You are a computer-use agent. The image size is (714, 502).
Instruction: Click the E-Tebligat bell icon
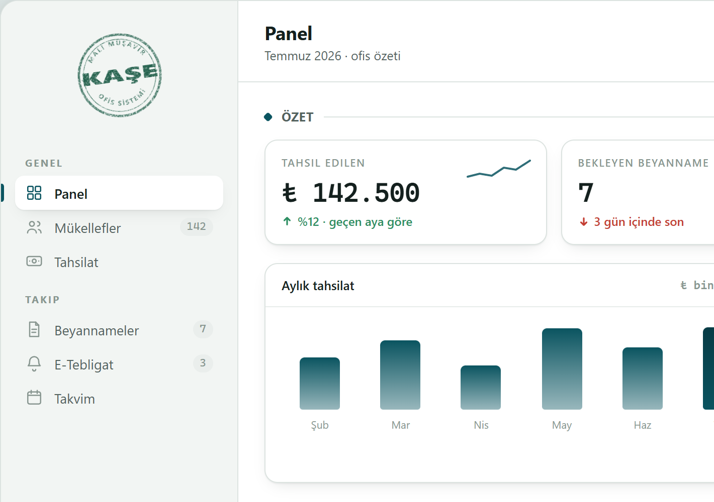point(34,363)
